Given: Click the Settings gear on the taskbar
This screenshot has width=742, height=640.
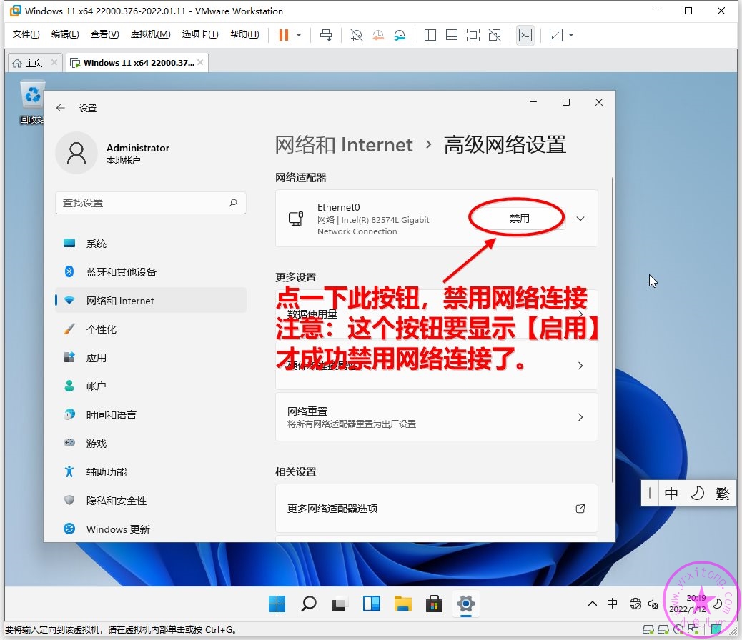Looking at the screenshot, I should [465, 604].
